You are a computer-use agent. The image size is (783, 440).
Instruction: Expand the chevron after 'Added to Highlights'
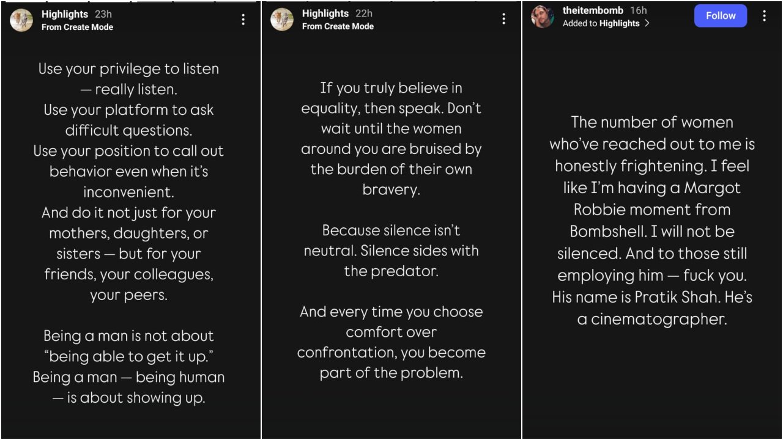tap(647, 23)
